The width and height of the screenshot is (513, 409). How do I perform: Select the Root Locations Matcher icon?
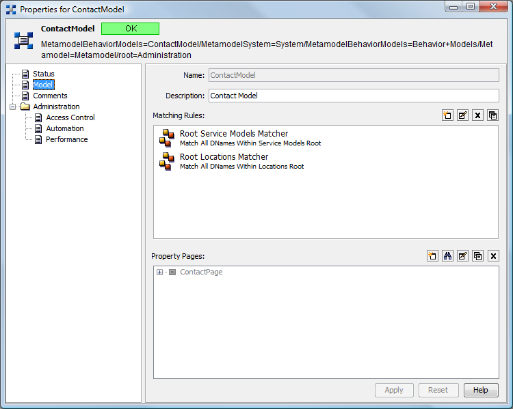pos(167,161)
